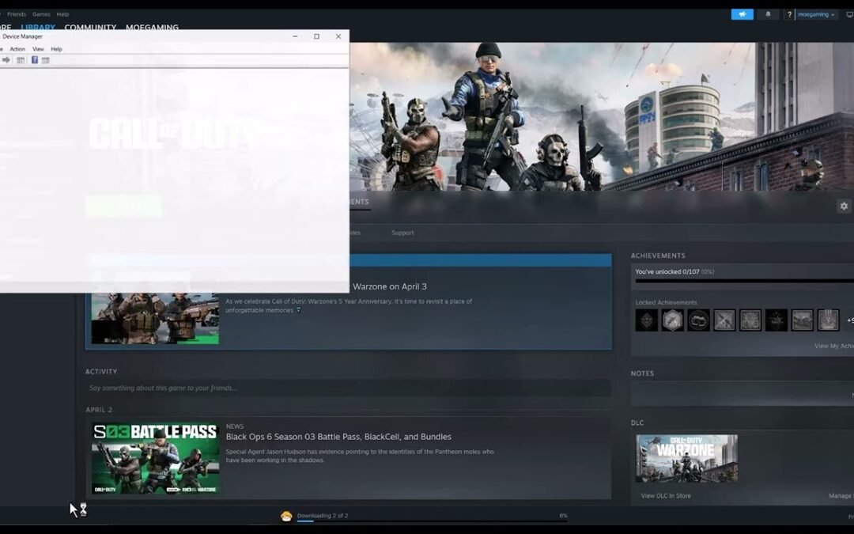This screenshot has height=534, width=854.
Task: Open Steam notifications bell icon
Action: [x=768, y=14]
